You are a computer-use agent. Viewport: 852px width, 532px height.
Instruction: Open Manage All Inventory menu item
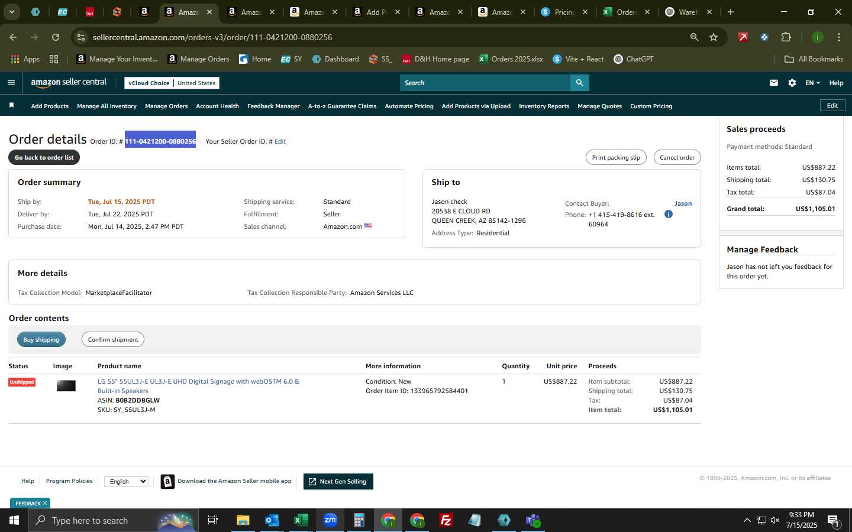(x=106, y=106)
